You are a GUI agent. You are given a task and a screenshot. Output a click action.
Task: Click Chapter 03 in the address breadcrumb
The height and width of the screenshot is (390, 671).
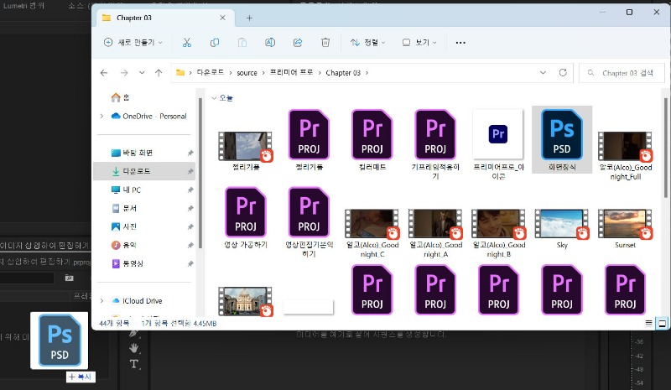point(343,73)
